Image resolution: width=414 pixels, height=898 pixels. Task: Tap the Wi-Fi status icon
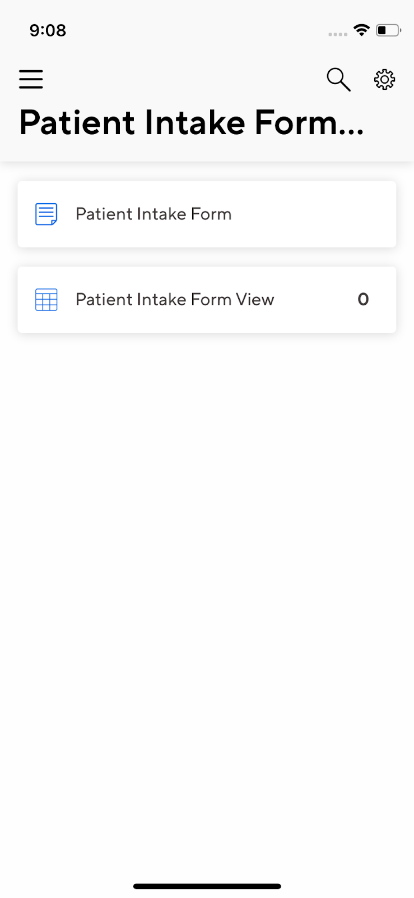tap(362, 30)
